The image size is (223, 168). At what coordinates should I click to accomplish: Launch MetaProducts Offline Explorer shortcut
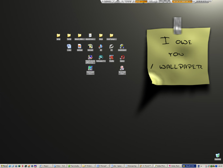90,59
